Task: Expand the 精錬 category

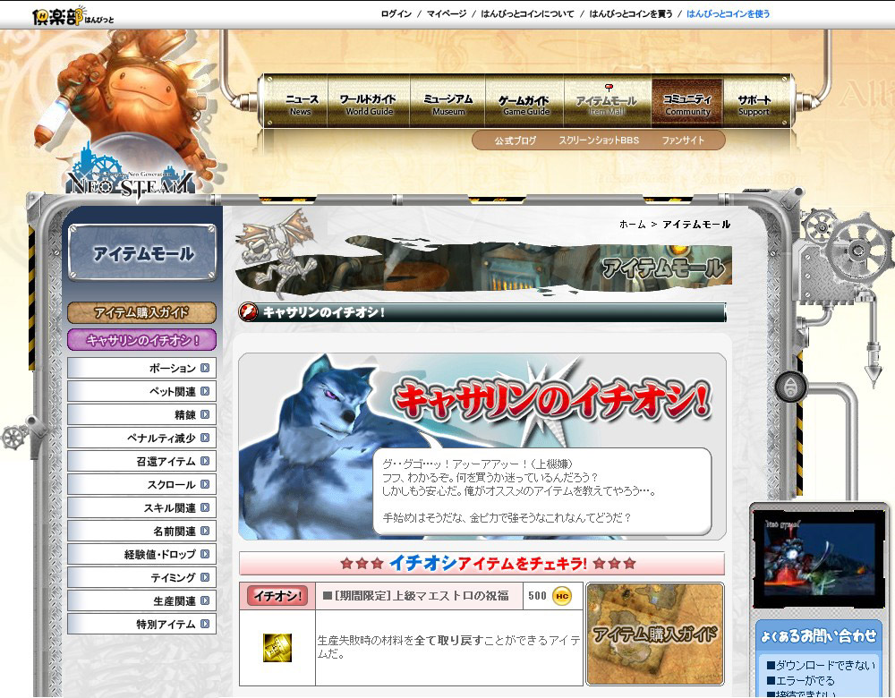Action: click(x=141, y=414)
